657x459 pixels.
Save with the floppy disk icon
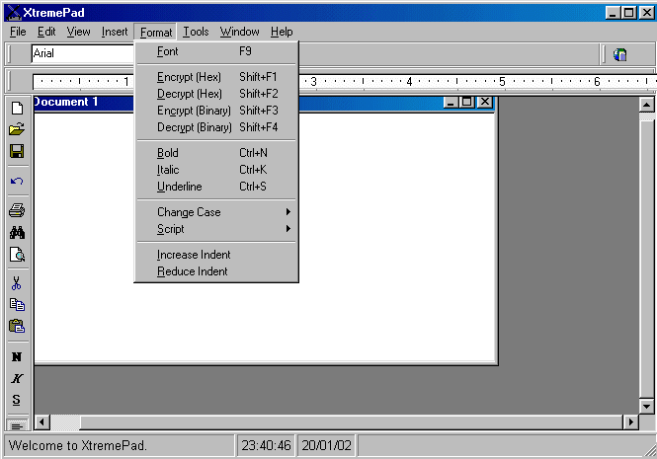point(17,151)
